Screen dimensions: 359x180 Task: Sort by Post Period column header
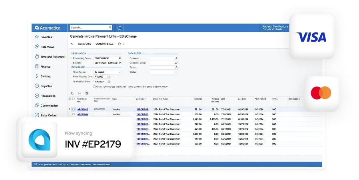point(260,99)
